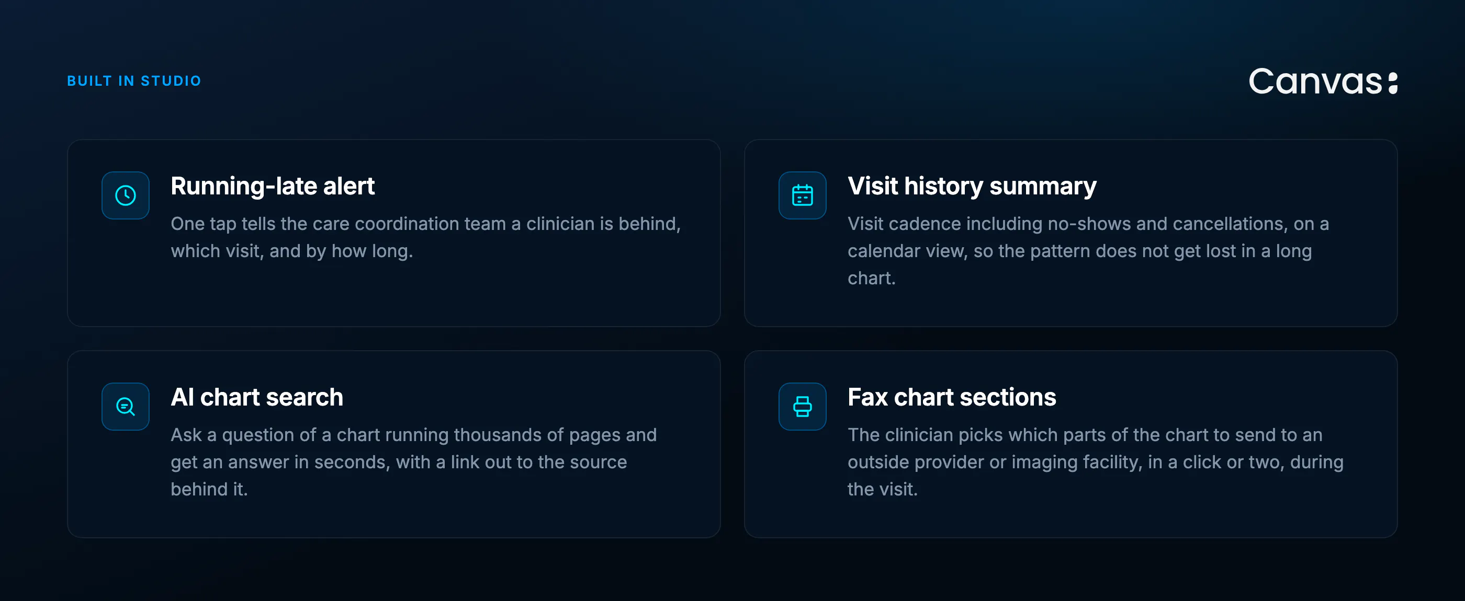Viewport: 1465px width, 601px height.
Task: Click the magnifier icon for AI chart search
Action: [x=125, y=406]
